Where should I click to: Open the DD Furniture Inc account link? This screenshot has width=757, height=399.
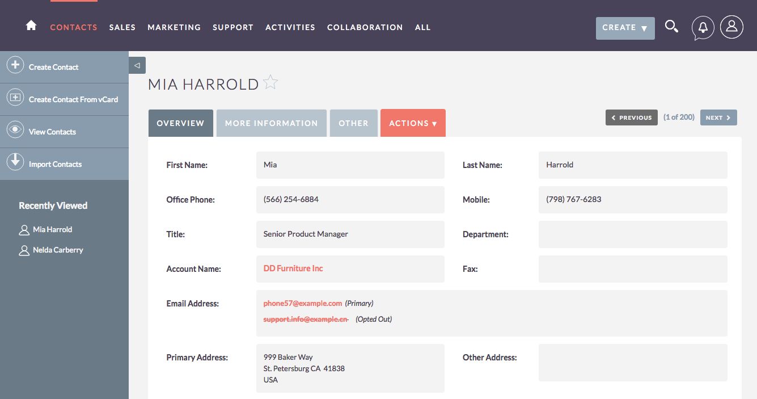[x=293, y=268]
